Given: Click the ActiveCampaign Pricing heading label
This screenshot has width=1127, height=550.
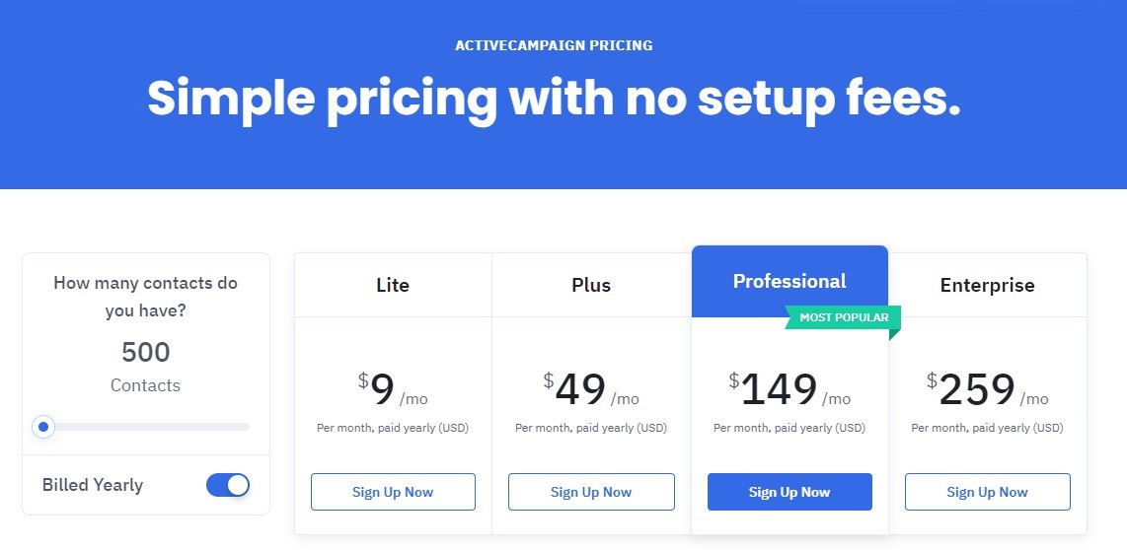Looking at the screenshot, I should pos(555,46).
